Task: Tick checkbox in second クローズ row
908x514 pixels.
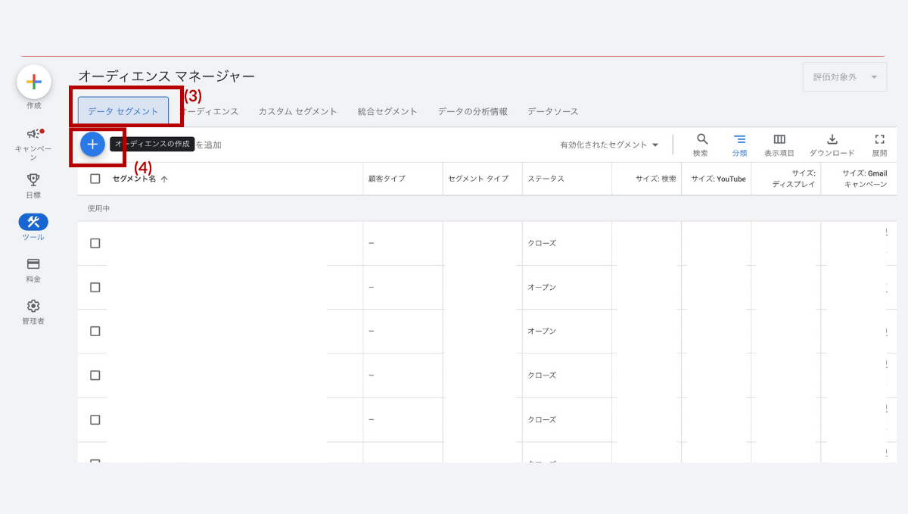Action: [95, 375]
